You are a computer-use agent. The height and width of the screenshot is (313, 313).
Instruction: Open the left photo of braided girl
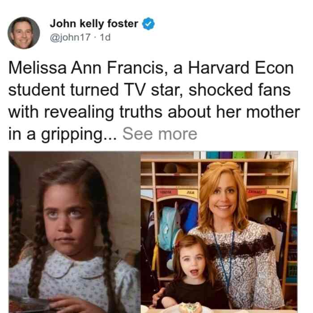[75, 232]
